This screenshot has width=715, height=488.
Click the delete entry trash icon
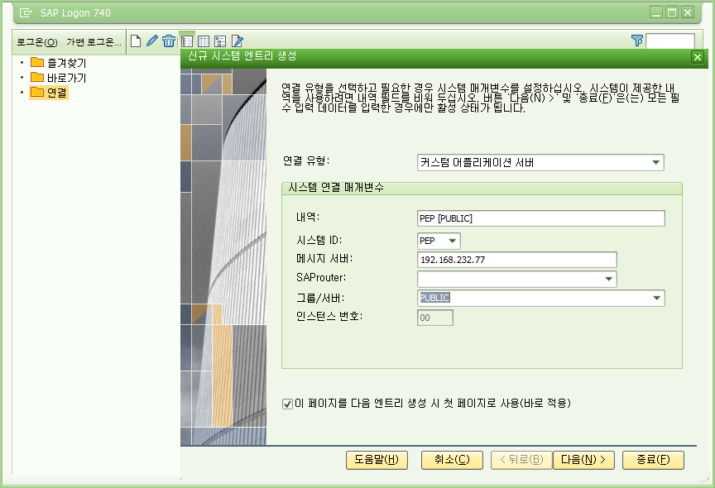coord(169,41)
